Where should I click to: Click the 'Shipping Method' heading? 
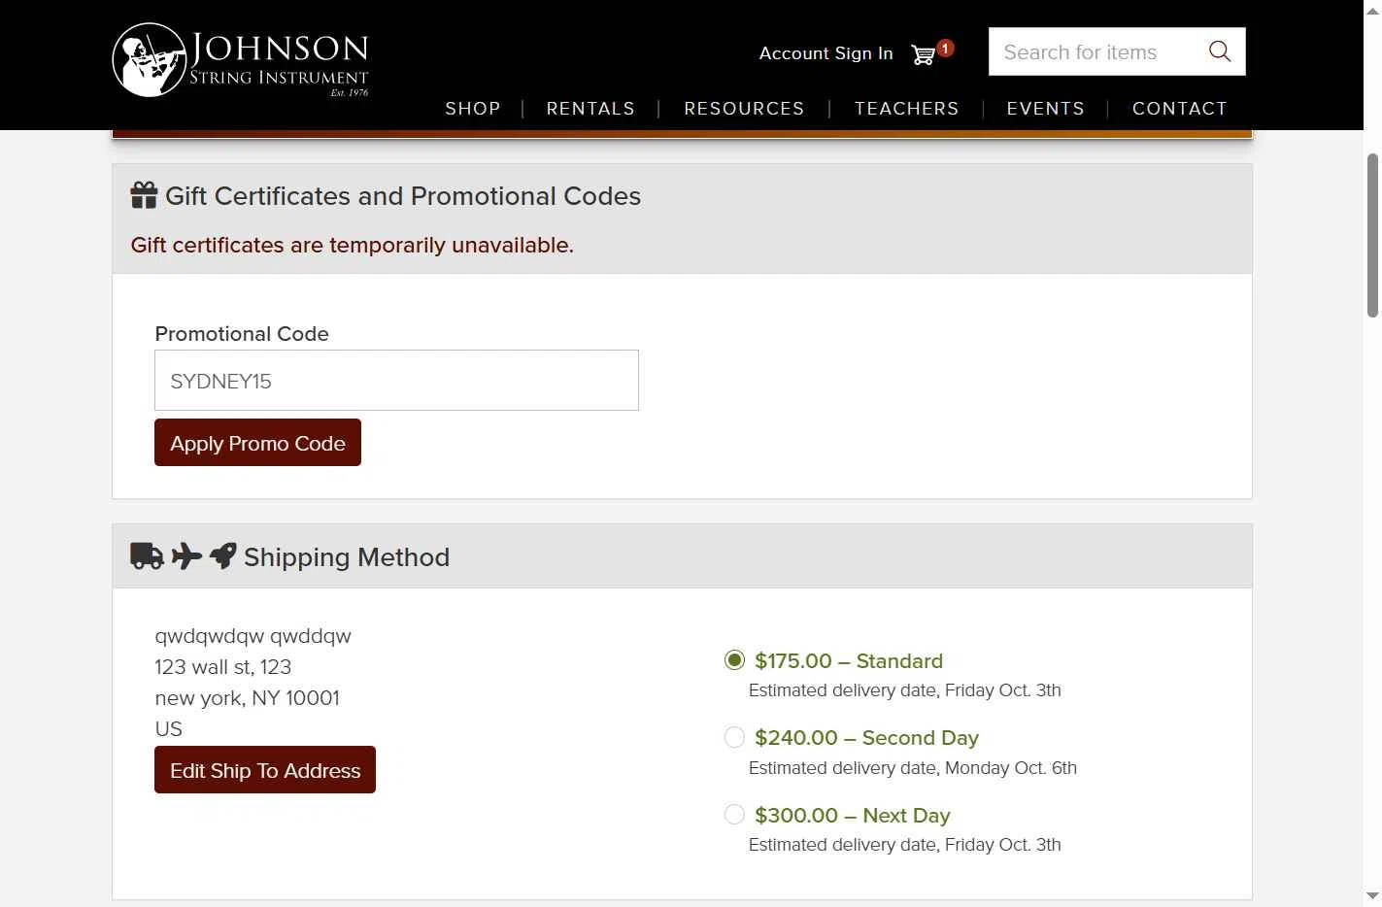pyautogui.click(x=347, y=556)
